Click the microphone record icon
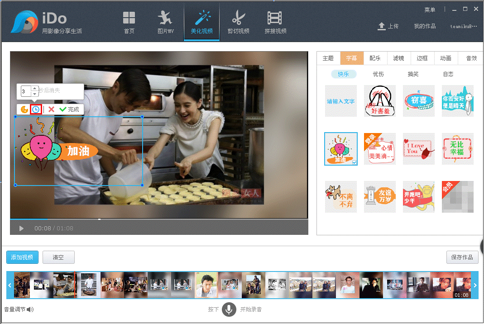Screen dimensions: 484x324 (229, 310)
